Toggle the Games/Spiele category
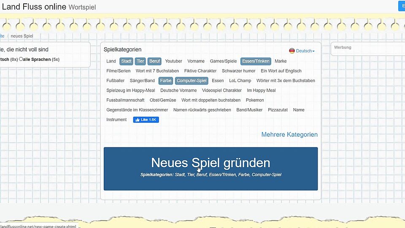Screen dimensions: 405x228 [224, 61]
